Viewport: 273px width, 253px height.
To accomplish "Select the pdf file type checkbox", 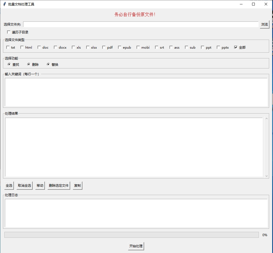I will (x=104, y=47).
